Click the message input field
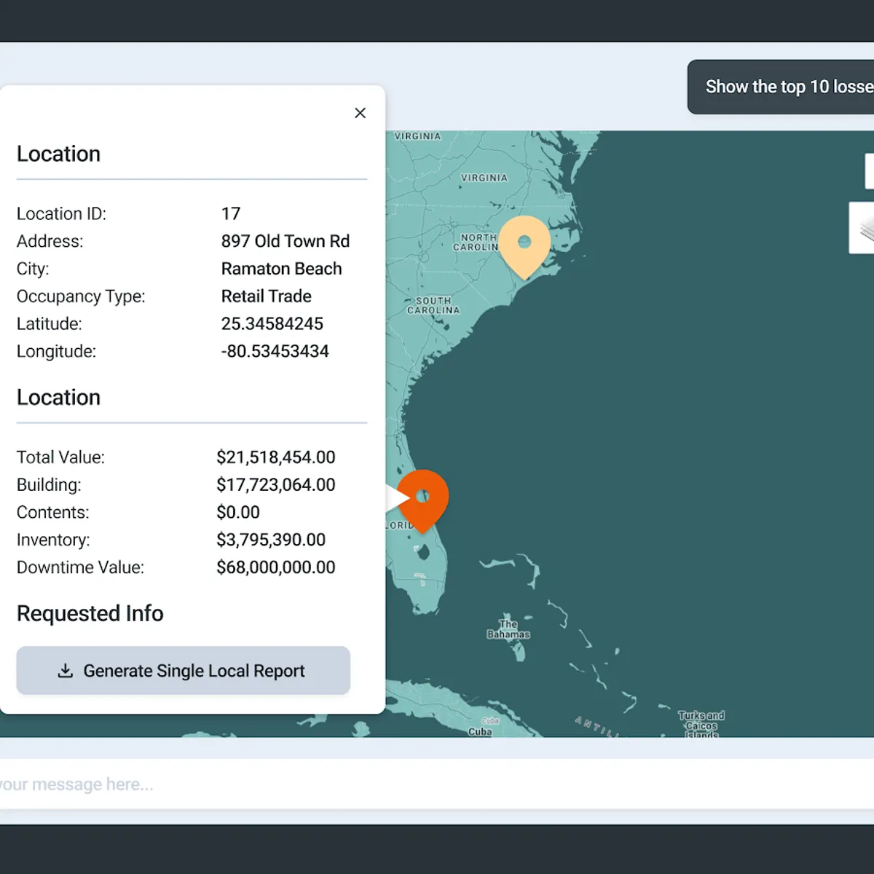Image resolution: width=874 pixels, height=874 pixels. [x=437, y=784]
